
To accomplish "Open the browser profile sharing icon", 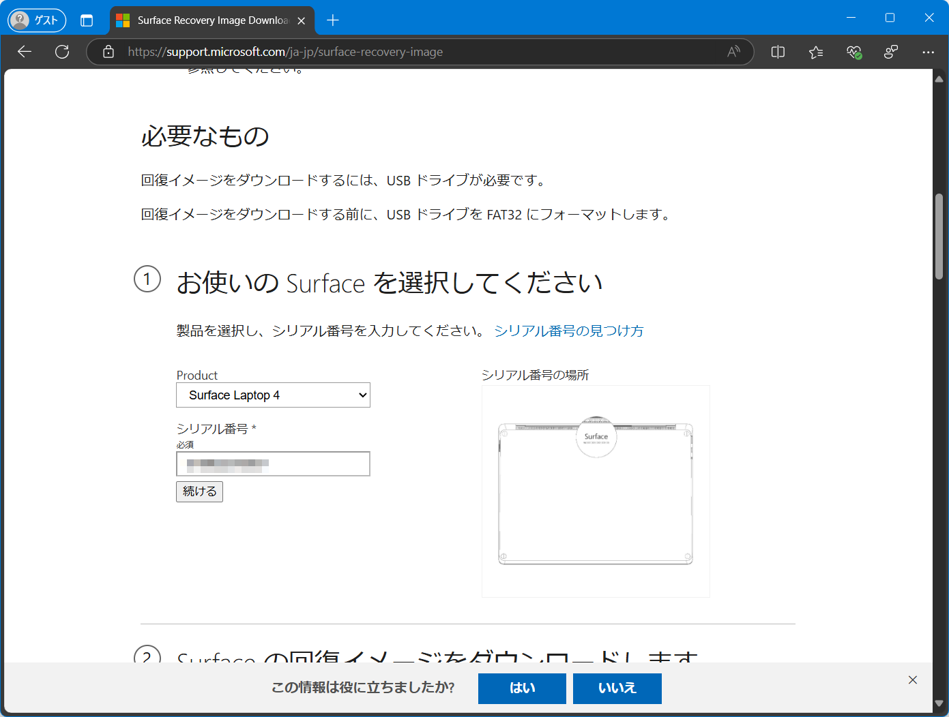I will point(890,52).
